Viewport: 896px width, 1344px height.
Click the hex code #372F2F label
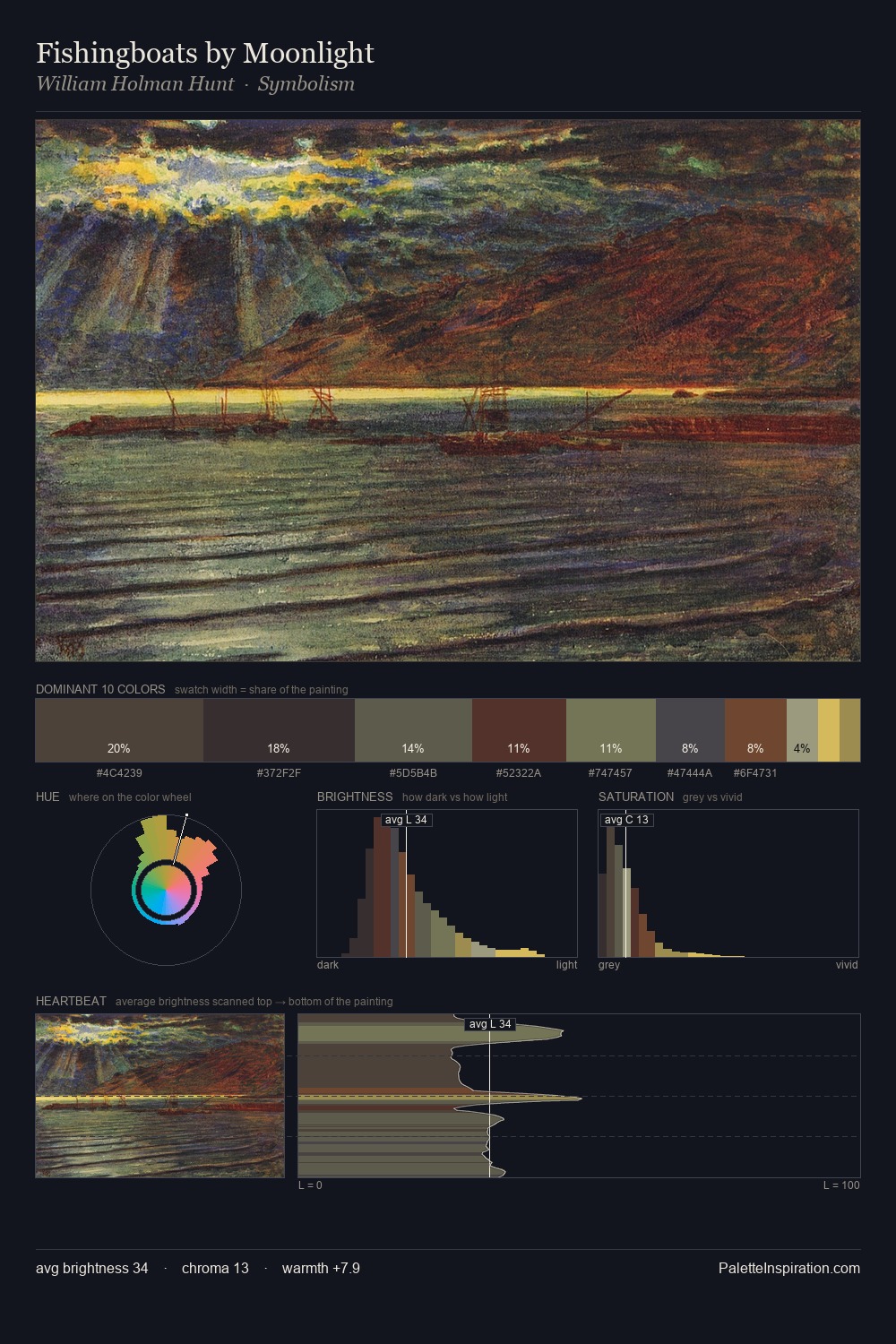coord(279,772)
